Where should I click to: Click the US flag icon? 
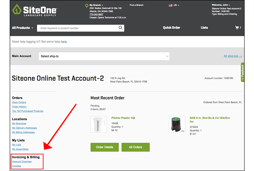point(171,5)
